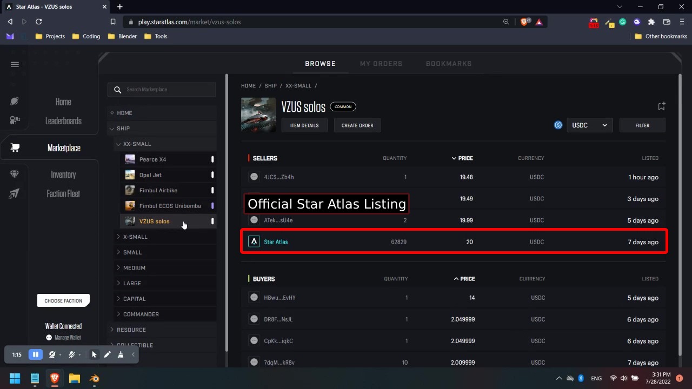Click the rocket icon beside Faction Fleet

(x=15, y=193)
